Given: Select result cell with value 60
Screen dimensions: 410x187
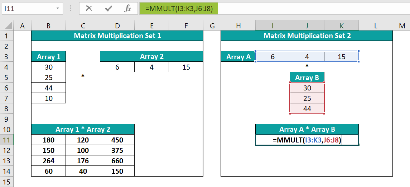Looking at the screenshot, I should pyautogui.click(x=48, y=171).
